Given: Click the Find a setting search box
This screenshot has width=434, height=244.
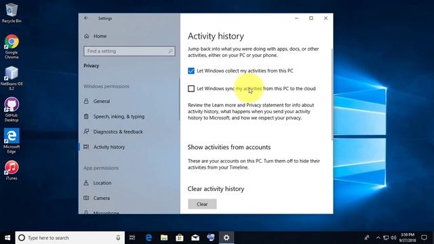Looking at the screenshot, I should coord(130,52).
